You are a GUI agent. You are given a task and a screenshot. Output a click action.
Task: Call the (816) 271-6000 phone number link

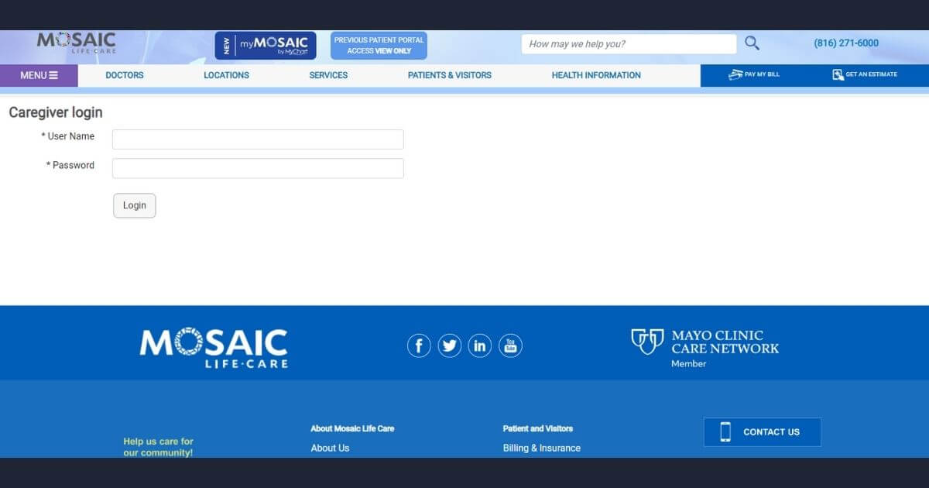[846, 43]
